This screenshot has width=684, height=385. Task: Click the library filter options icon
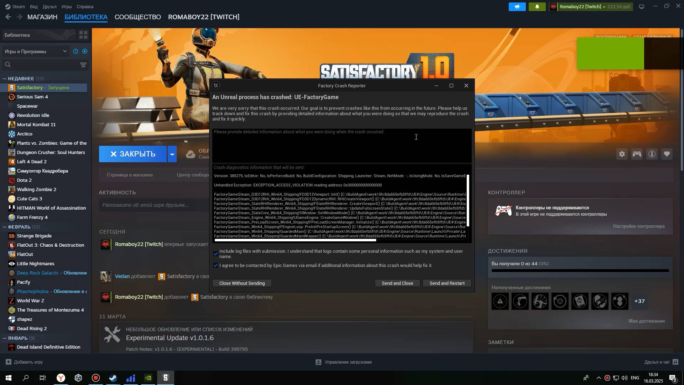coord(83,65)
